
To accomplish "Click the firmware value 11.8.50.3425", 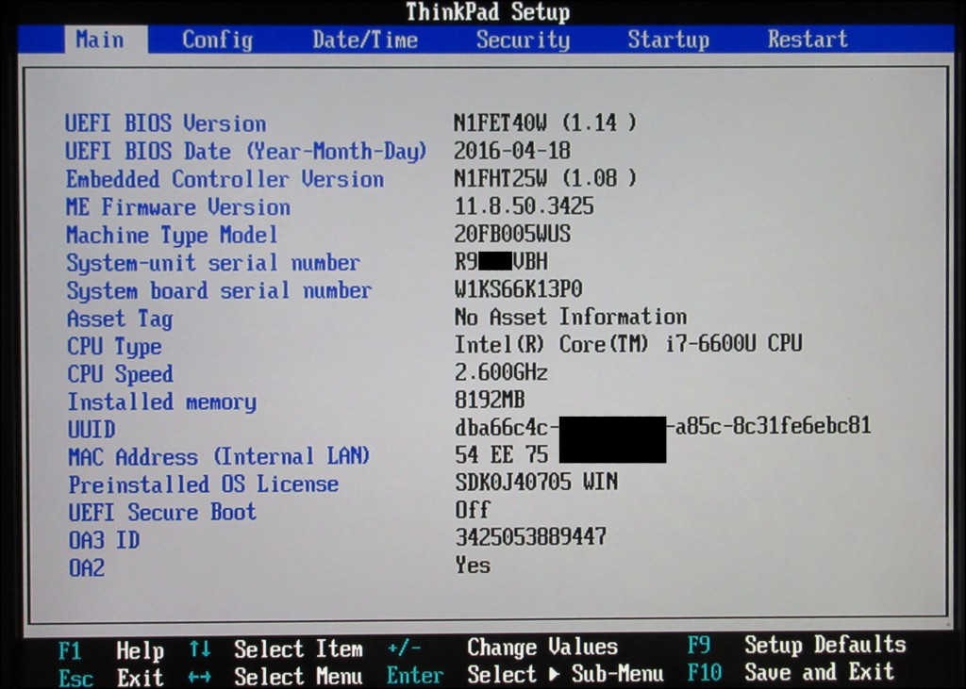I will point(524,205).
